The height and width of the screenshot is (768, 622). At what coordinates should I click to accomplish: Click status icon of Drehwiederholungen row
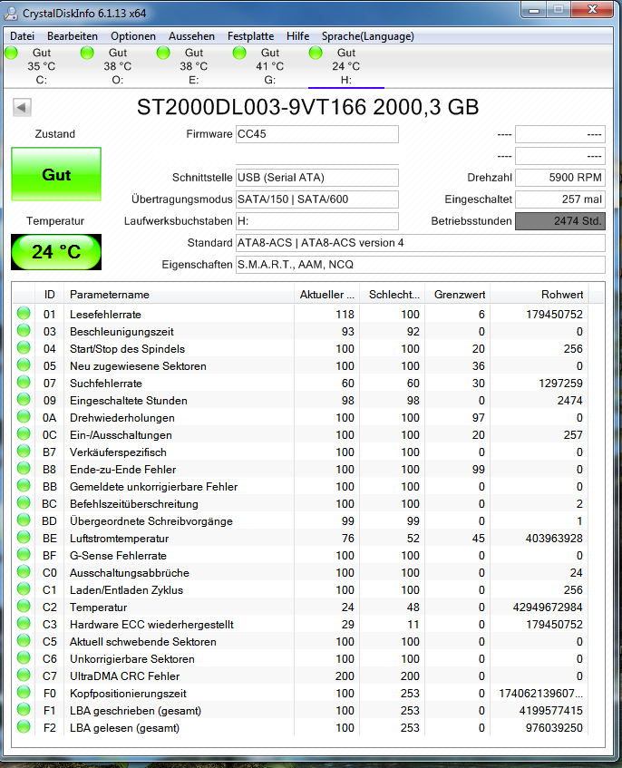[24, 417]
